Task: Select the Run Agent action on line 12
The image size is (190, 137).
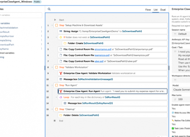Action: pyautogui.click(x=112, y=91)
